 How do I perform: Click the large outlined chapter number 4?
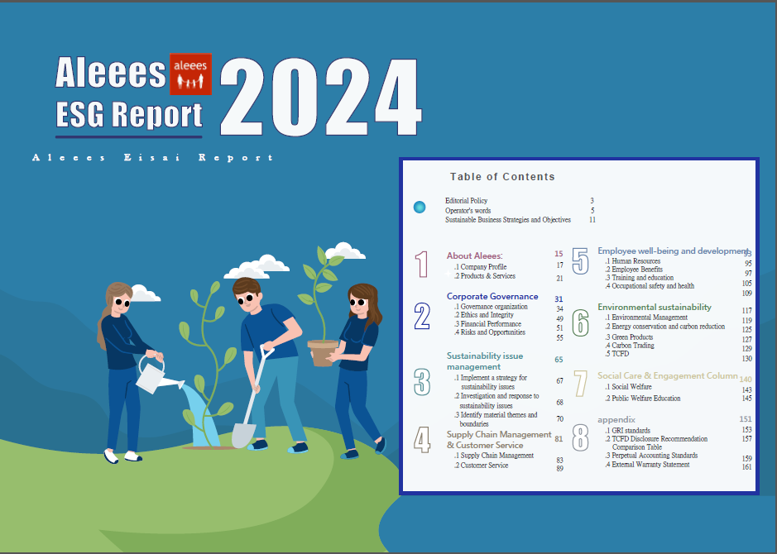pyautogui.click(x=422, y=440)
